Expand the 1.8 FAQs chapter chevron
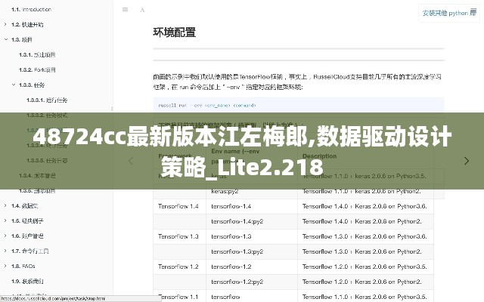Viewport: 484px width, 302px height. tap(5, 266)
